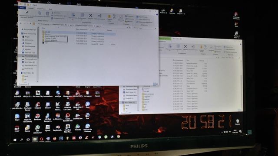The height and width of the screenshot is (156, 278).
Task: Click the search field in front Explorer window
Action: 145,28
